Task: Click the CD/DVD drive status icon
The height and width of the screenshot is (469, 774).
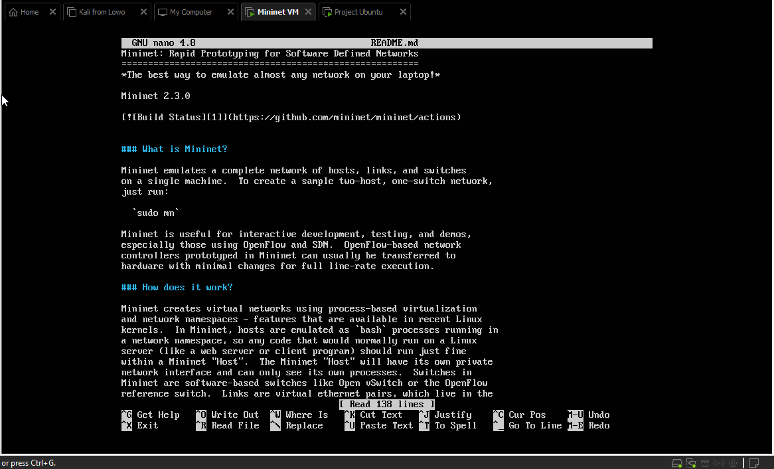Action: pos(733,463)
